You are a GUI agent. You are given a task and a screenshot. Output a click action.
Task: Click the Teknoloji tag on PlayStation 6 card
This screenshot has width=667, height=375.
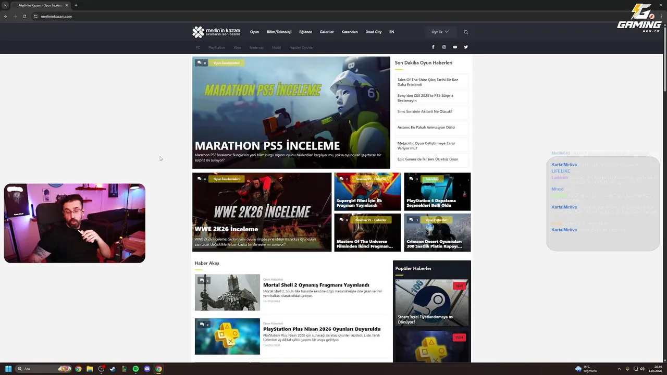point(431,179)
